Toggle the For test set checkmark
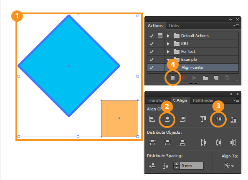Viewport: 248px width, 180px height. coord(152,52)
